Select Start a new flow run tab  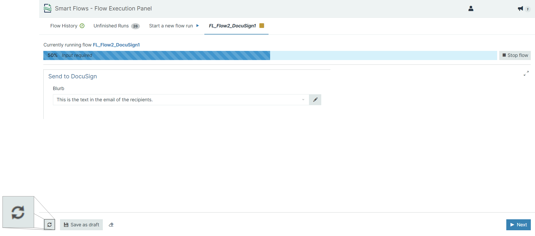coord(174,26)
